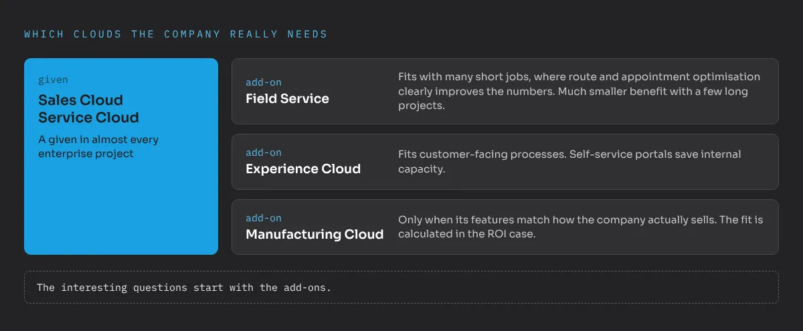Click the "add-on" label above Manufacturing Cloud
803x331 pixels.
click(x=264, y=219)
